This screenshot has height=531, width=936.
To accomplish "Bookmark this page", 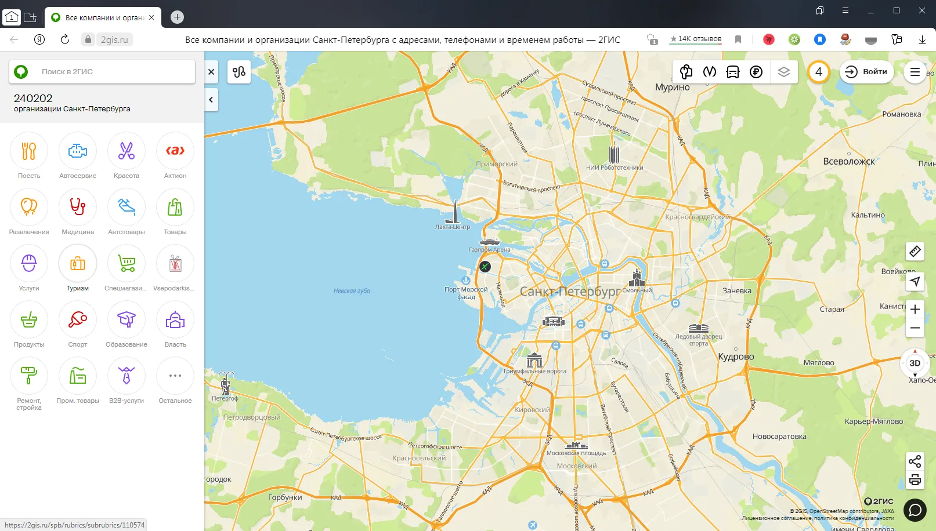I will pos(738,39).
